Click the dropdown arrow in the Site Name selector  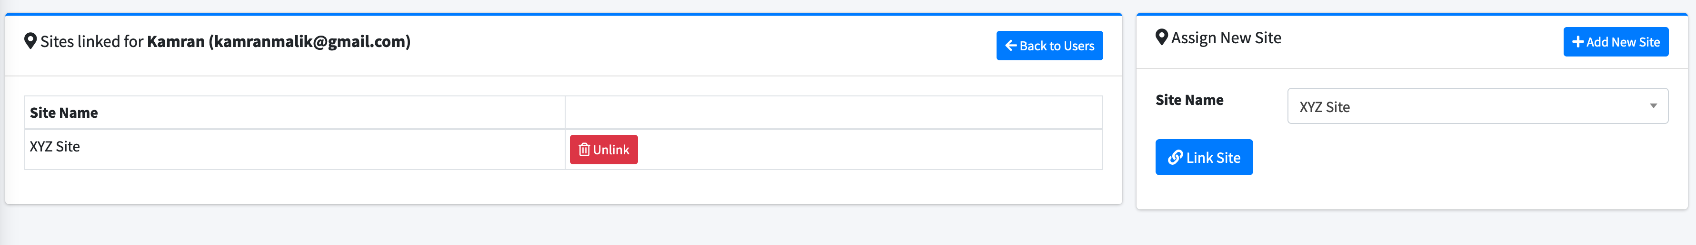pyautogui.click(x=1653, y=106)
